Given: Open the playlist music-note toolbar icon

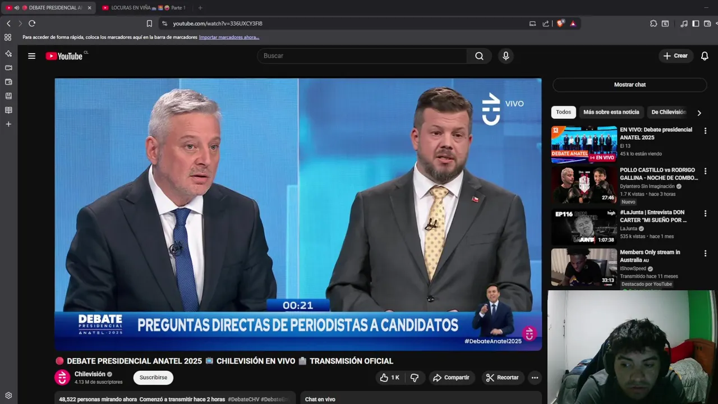Looking at the screenshot, I should [684, 24].
